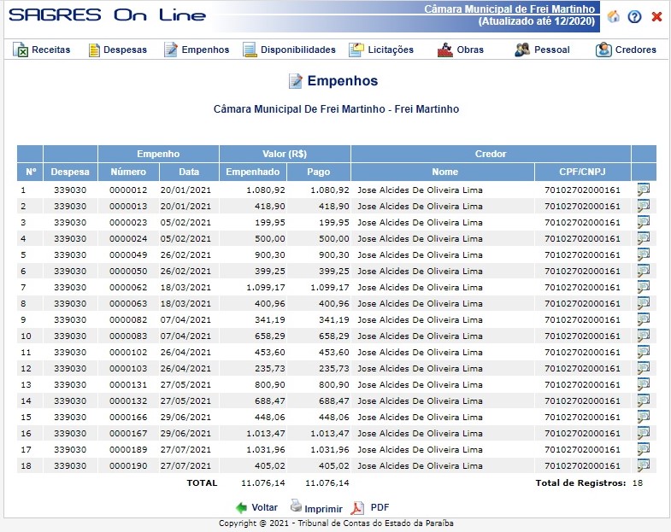Select the Pessoal menu item
The image size is (671, 532).
click(542, 50)
